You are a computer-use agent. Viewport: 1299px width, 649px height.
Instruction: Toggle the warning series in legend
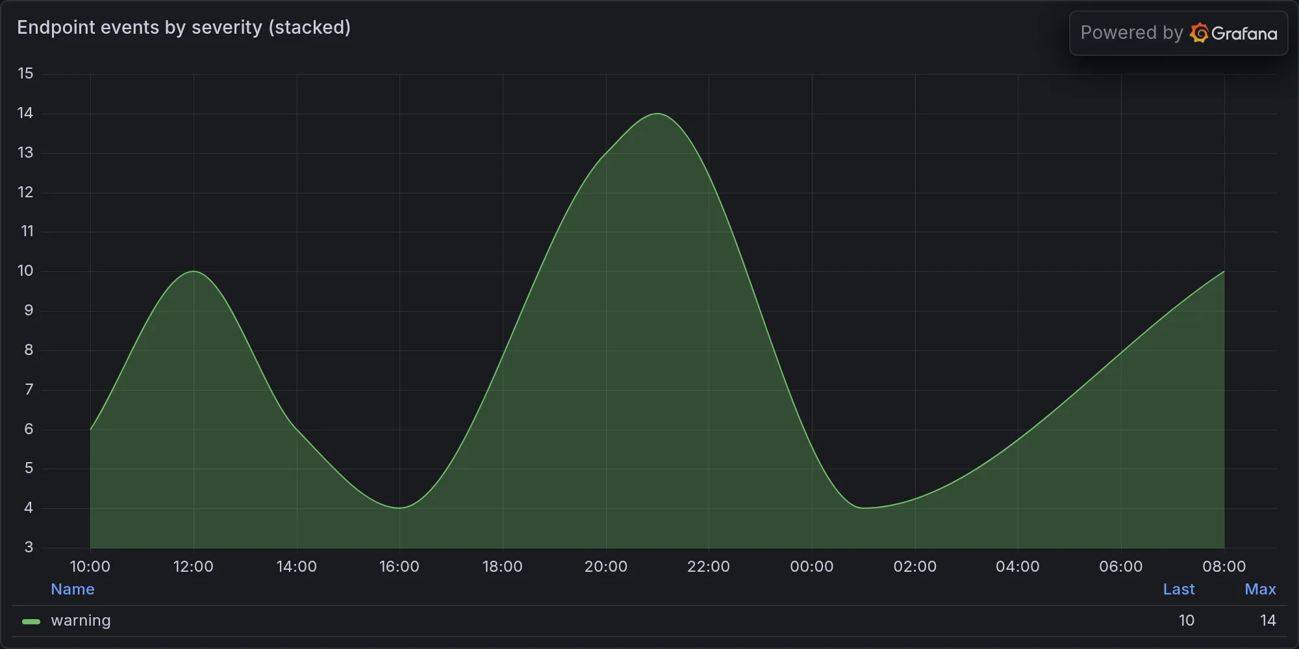(81, 620)
